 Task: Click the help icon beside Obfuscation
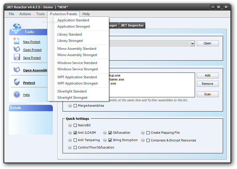[x=105, y=133]
